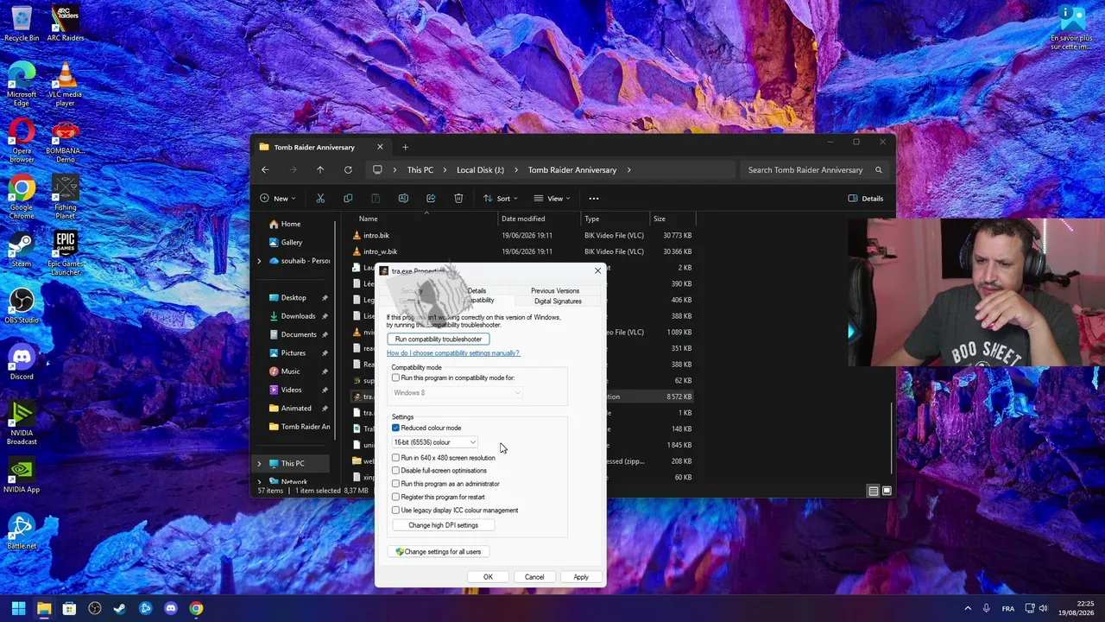This screenshot has width=1105, height=622.
Task: Open the Windows Start menu
Action: coord(18,608)
